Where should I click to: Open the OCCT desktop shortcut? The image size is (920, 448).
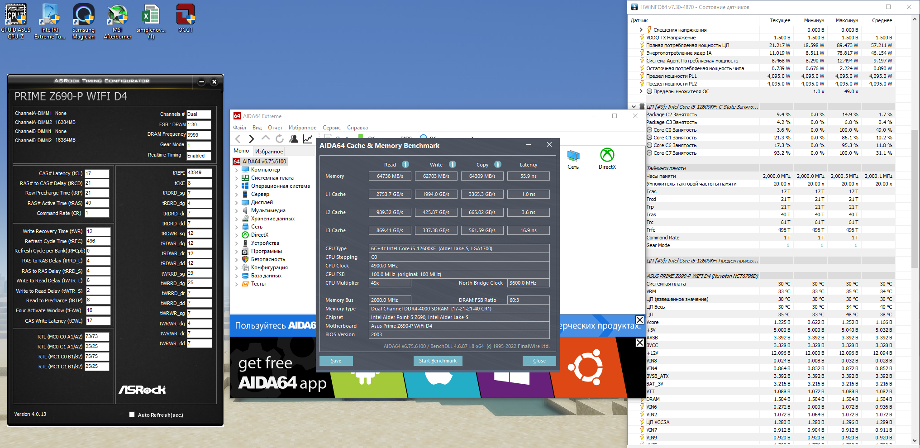pyautogui.click(x=186, y=18)
